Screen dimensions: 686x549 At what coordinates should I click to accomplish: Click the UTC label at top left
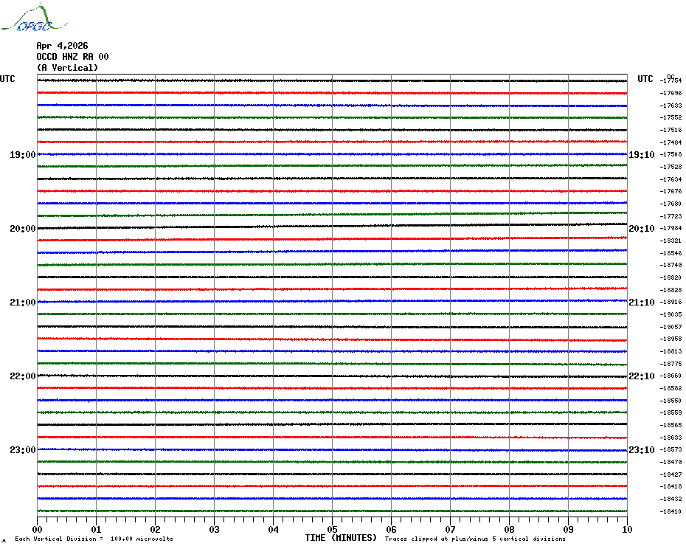(x=7, y=79)
